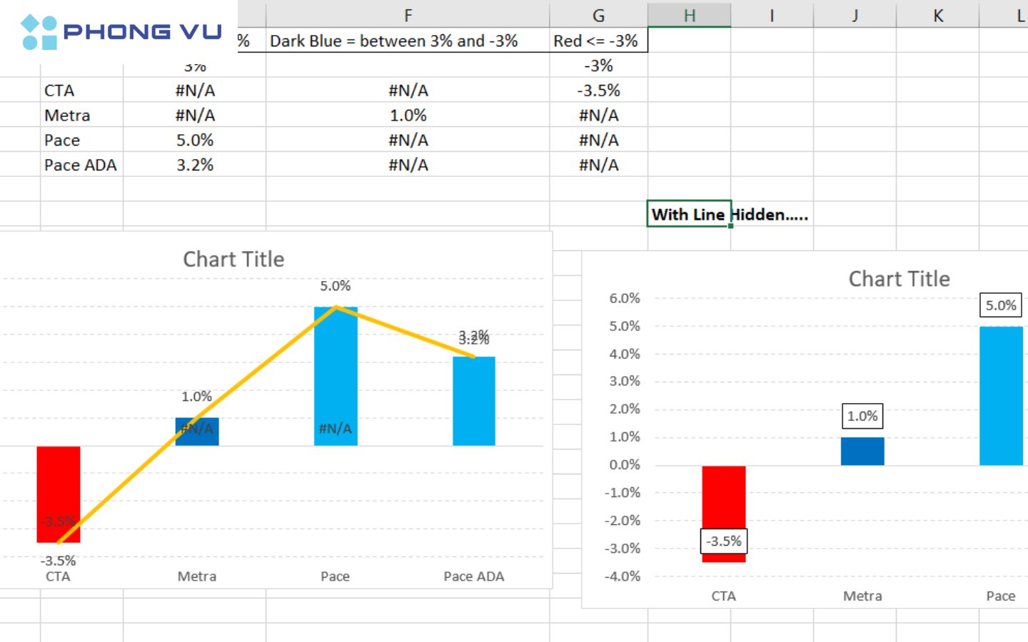The height and width of the screenshot is (642, 1028).
Task: Select the 'Pace ADA' row label cell
Action: point(82,165)
